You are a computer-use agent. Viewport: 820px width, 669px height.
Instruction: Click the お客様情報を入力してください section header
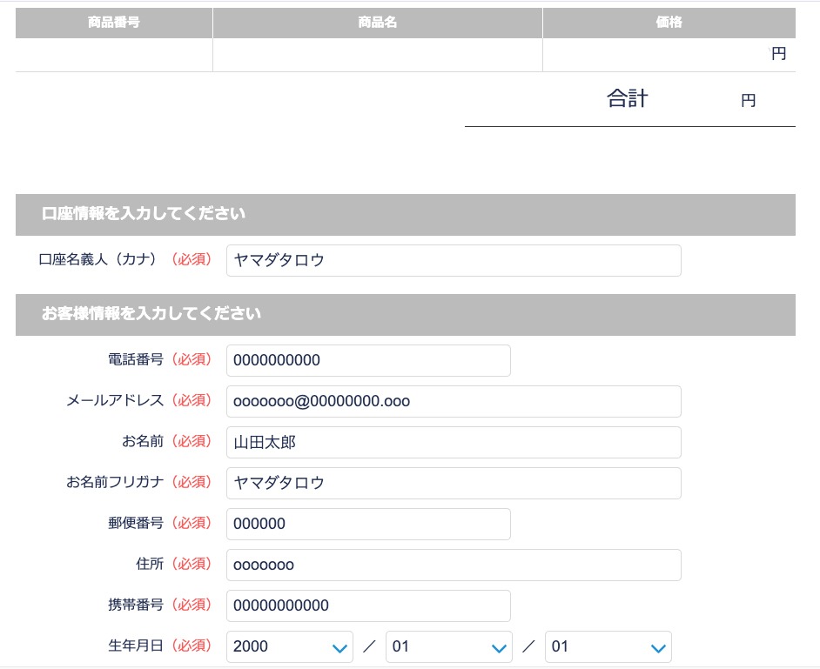(x=151, y=314)
